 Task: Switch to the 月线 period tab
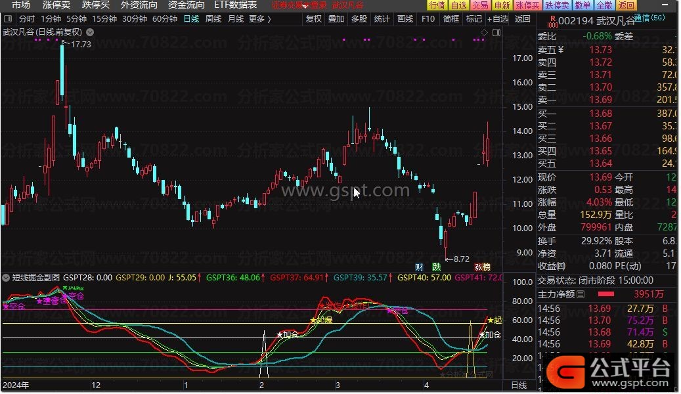pos(236,19)
